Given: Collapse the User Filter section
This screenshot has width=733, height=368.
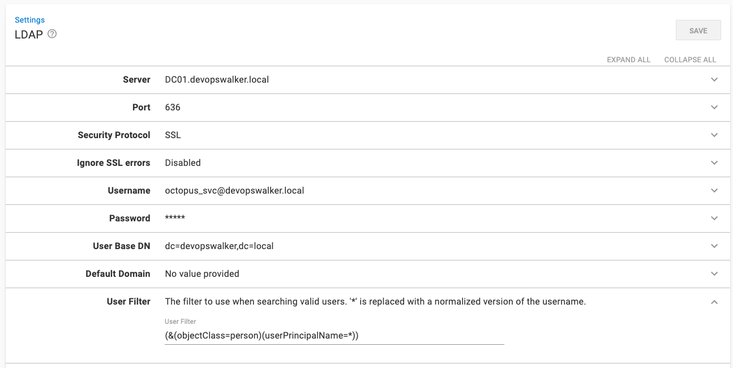Looking at the screenshot, I should click(714, 302).
